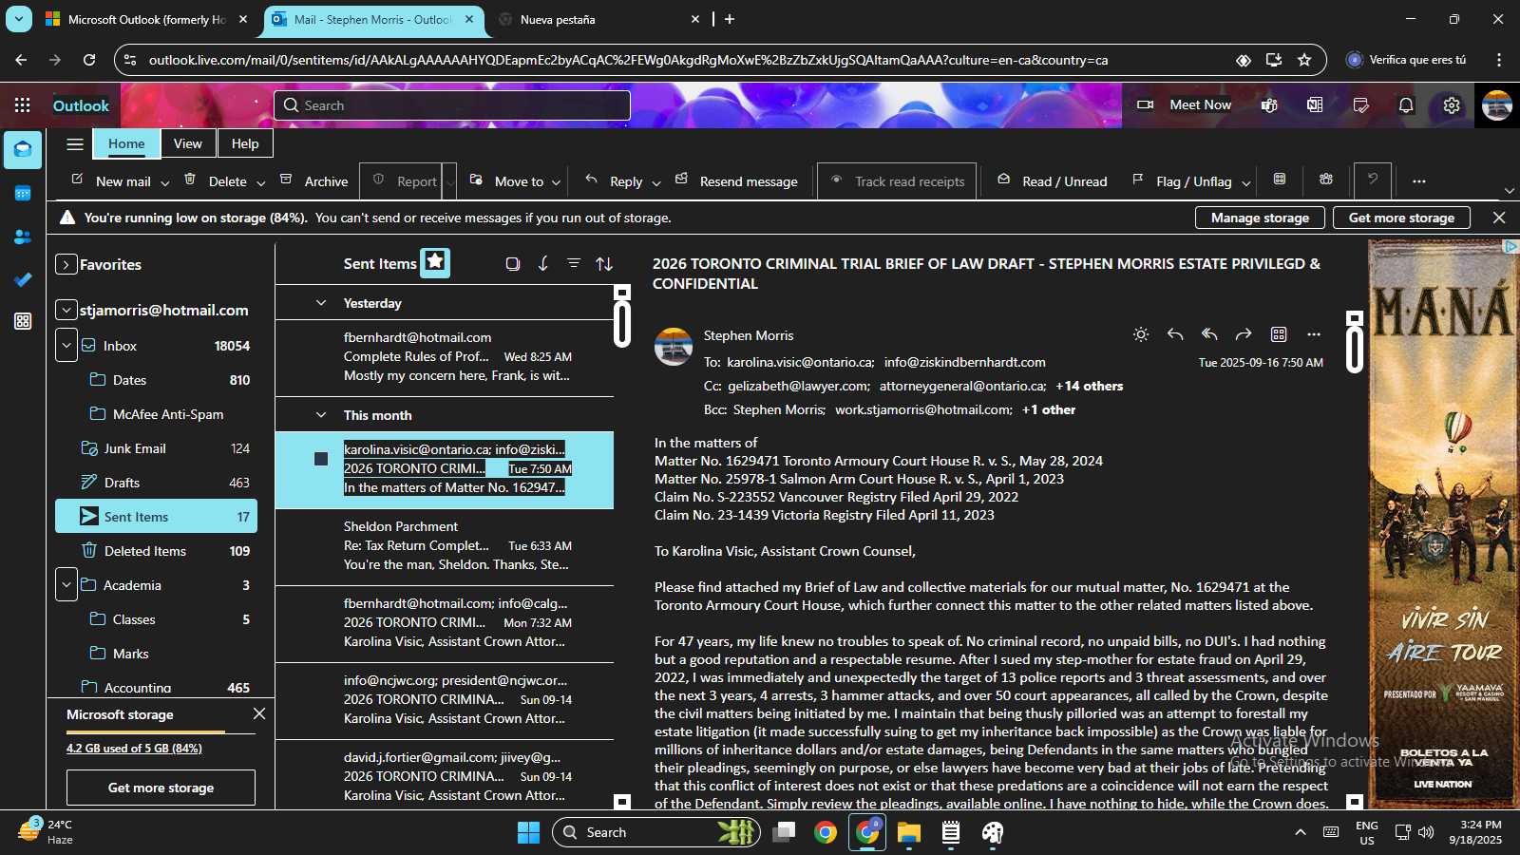Collapse the Academia folder chevron

(x=66, y=585)
